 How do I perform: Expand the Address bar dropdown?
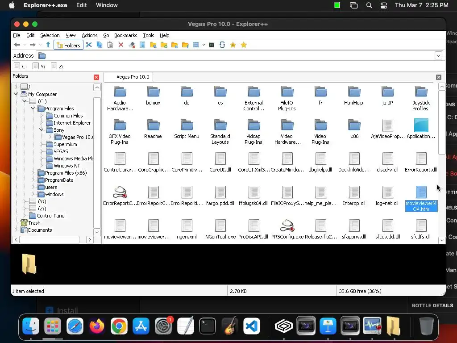[x=438, y=55]
